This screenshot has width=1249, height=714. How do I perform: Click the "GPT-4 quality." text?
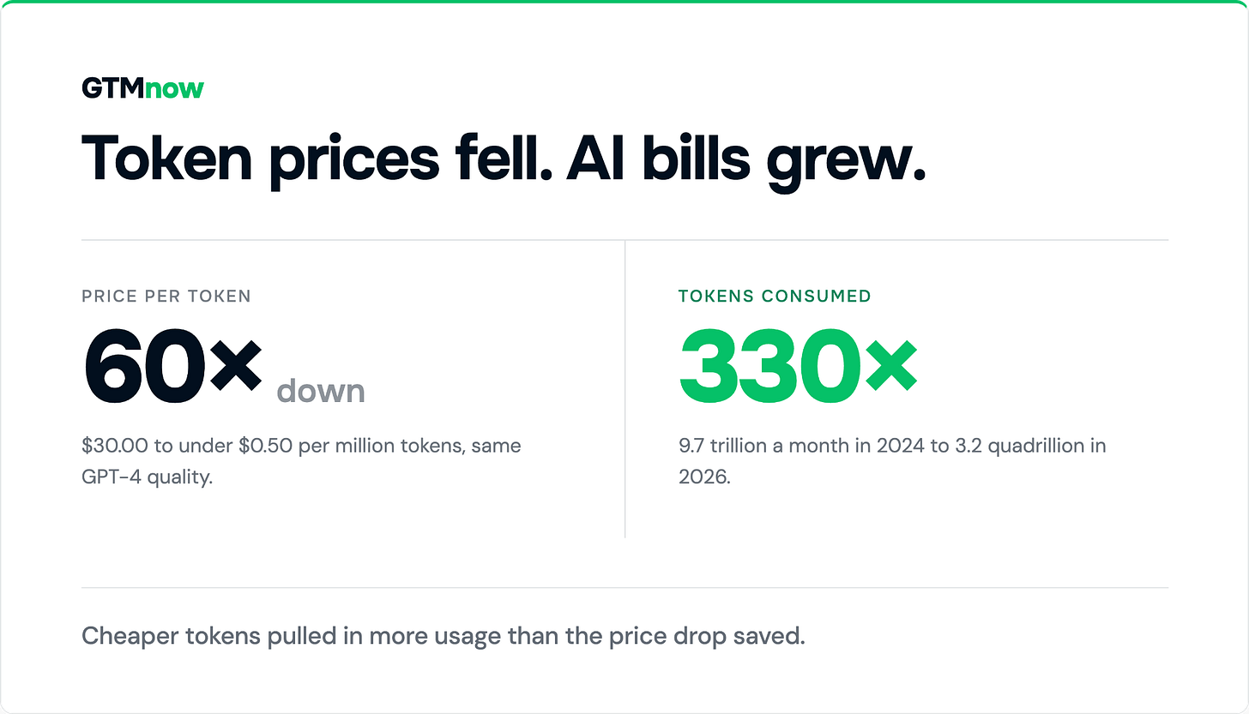[147, 477]
